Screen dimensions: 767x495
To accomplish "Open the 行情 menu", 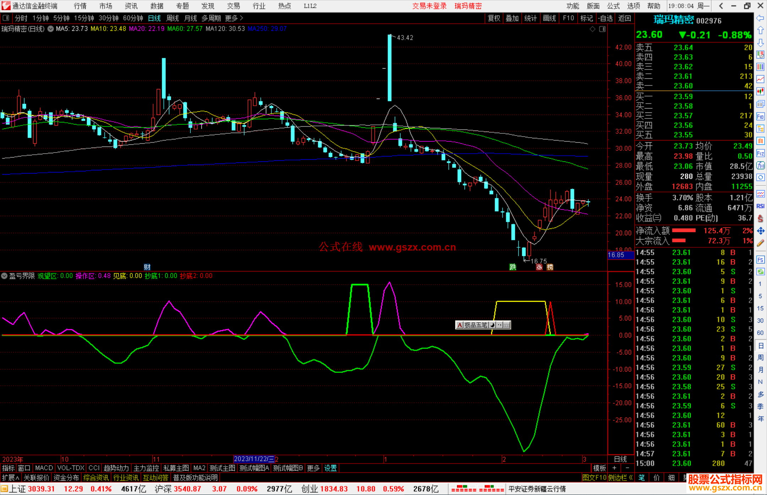I will point(80,6).
